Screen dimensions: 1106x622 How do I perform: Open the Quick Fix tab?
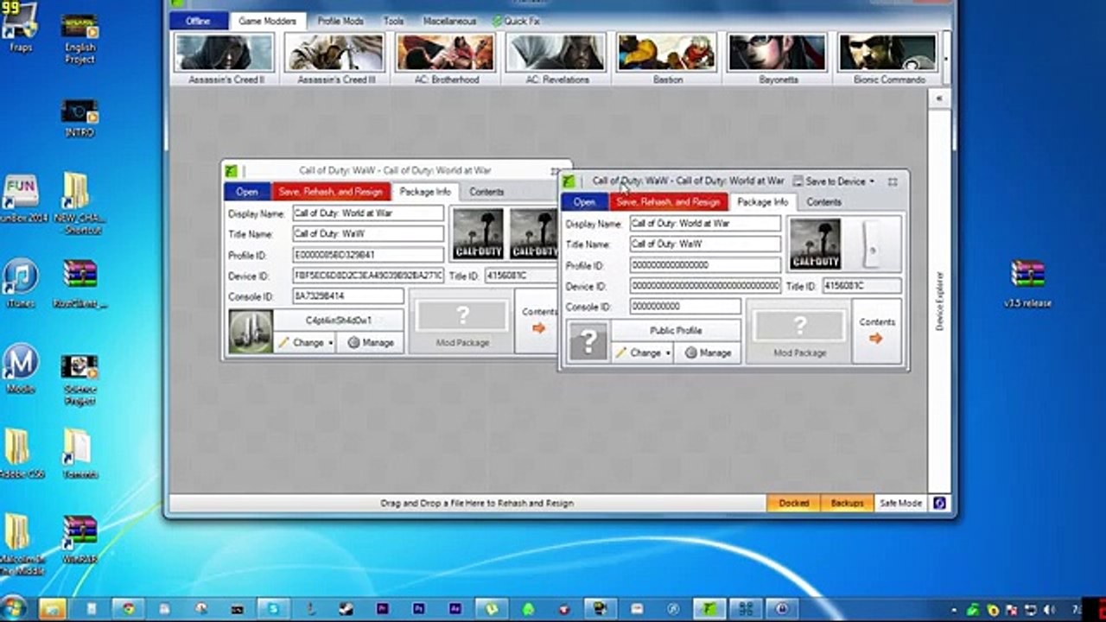pos(516,21)
